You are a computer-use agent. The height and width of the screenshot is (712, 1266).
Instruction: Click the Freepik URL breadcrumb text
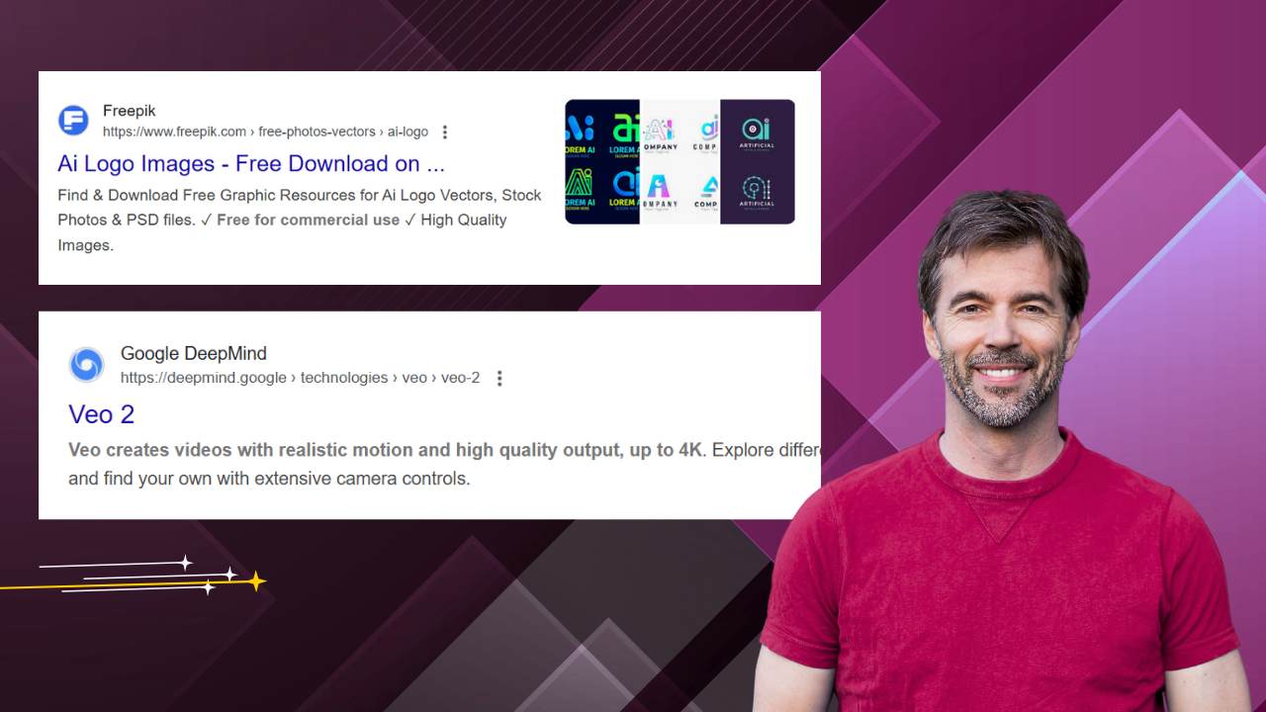(265, 132)
